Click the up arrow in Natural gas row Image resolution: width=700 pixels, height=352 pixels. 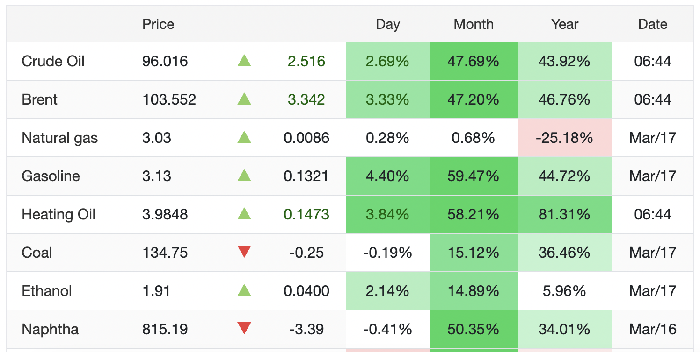point(244,138)
